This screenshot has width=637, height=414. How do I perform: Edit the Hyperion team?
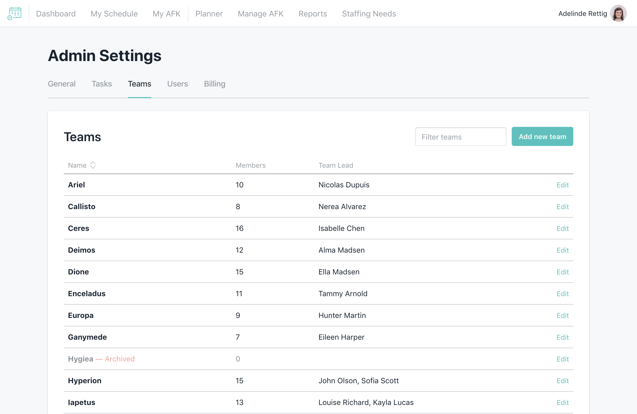562,381
